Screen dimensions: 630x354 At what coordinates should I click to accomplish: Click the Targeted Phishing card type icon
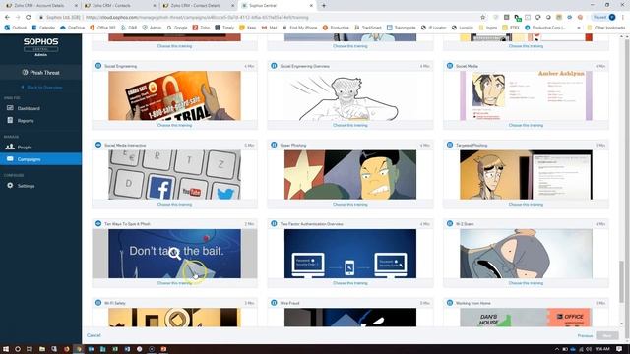click(x=450, y=145)
